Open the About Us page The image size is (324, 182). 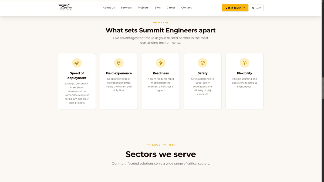coord(109,8)
